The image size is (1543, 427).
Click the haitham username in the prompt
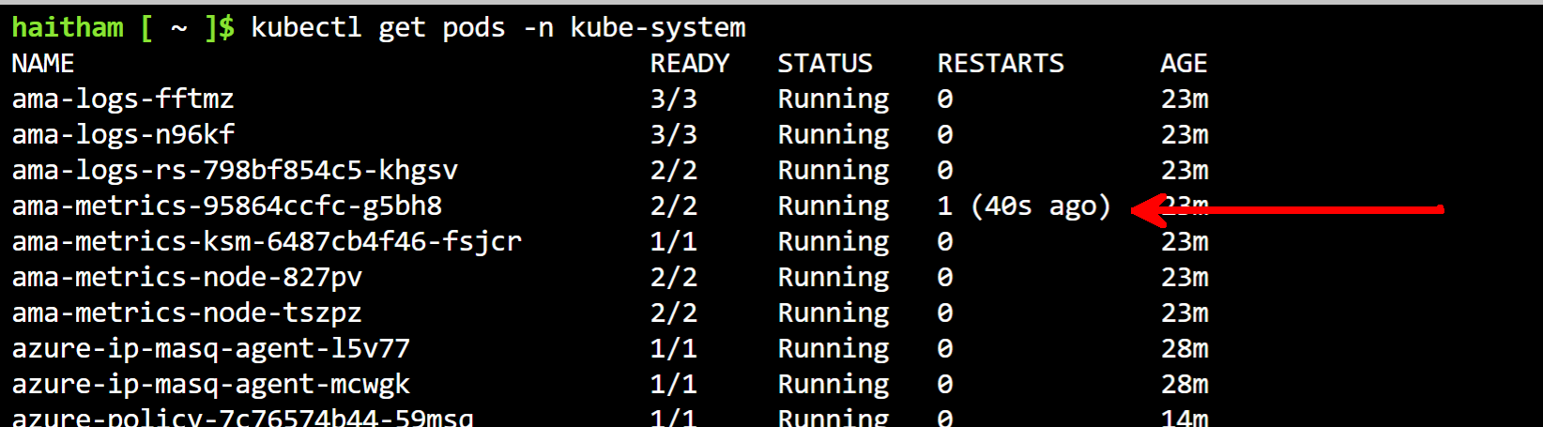click(67, 28)
